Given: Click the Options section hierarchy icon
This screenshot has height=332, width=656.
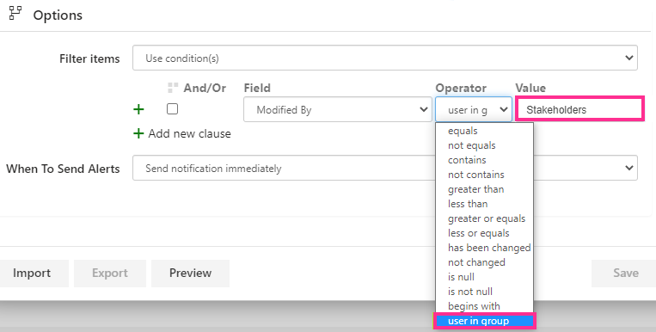Looking at the screenshot, I should tap(15, 14).
